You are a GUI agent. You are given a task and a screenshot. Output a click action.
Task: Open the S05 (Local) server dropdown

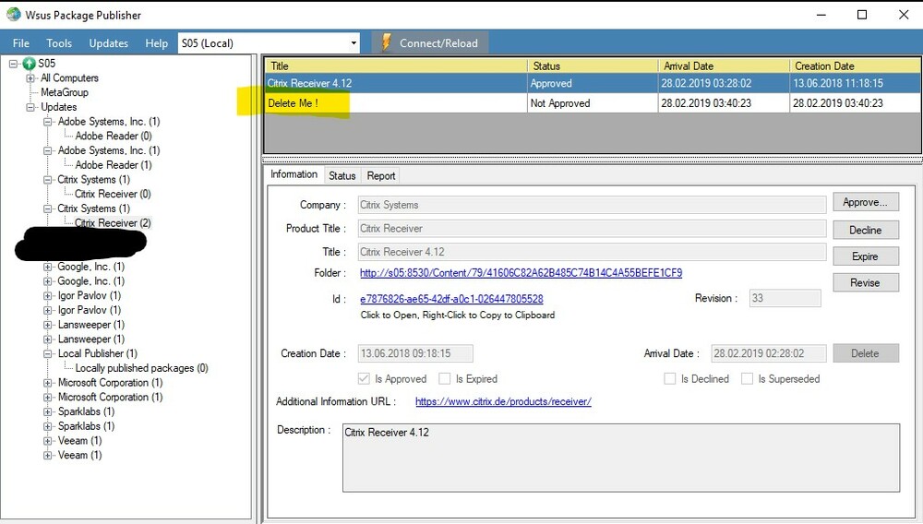point(354,43)
